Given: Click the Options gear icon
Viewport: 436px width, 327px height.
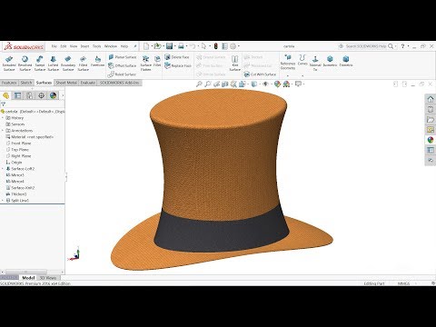Looking at the screenshot, I should [233, 46].
